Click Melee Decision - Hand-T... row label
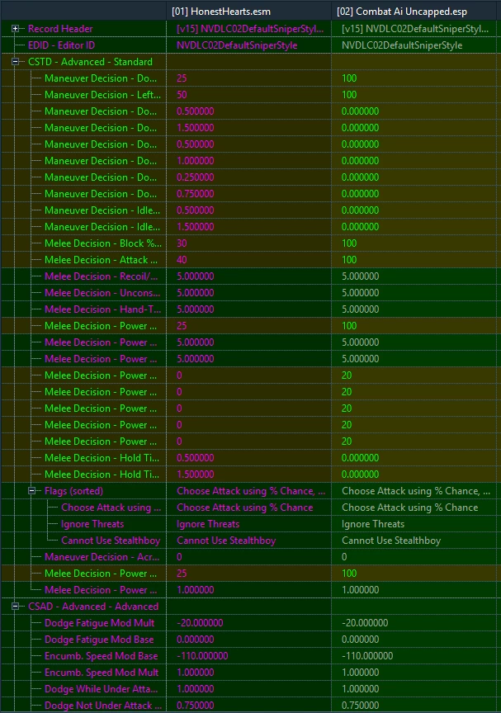 tap(102, 309)
